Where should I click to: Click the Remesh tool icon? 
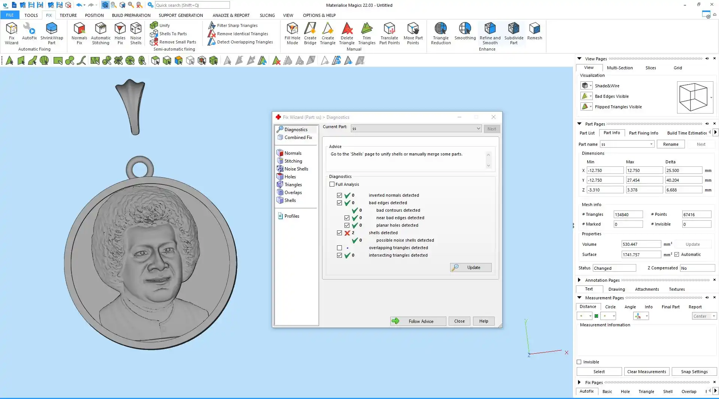click(x=534, y=31)
